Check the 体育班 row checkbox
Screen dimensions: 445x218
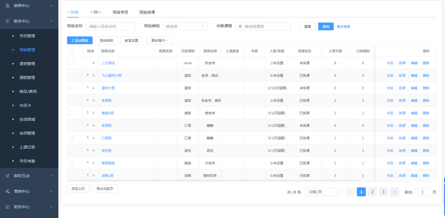(x=71, y=100)
